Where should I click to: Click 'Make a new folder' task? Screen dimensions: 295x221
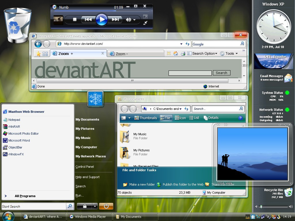(139, 184)
